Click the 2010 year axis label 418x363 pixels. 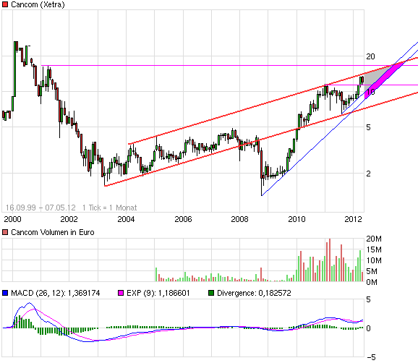pos(297,219)
